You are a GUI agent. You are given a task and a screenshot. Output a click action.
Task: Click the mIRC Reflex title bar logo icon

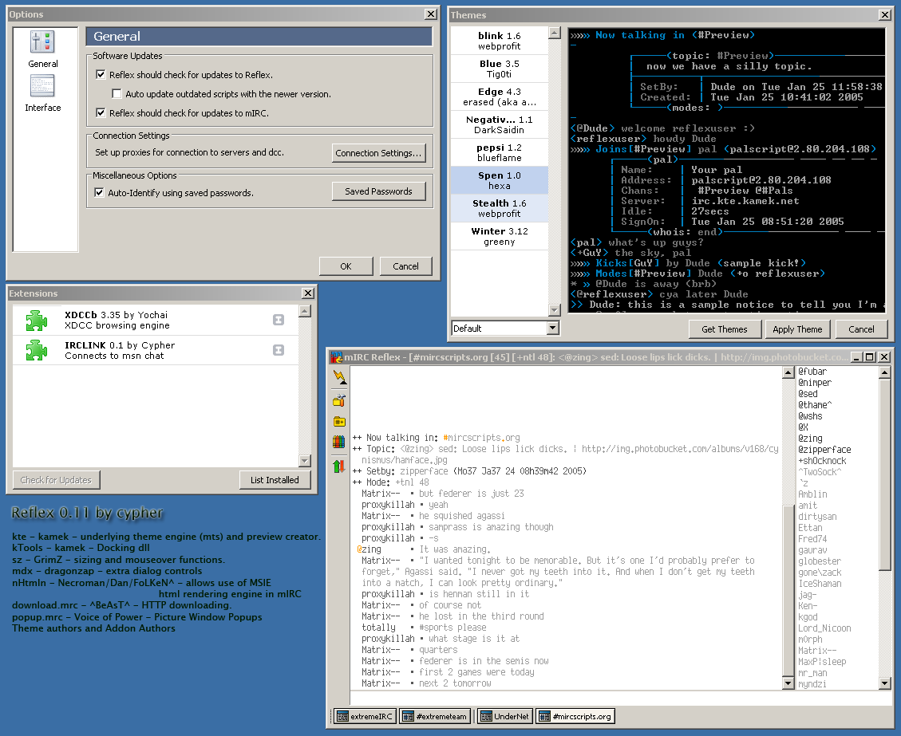(x=335, y=357)
